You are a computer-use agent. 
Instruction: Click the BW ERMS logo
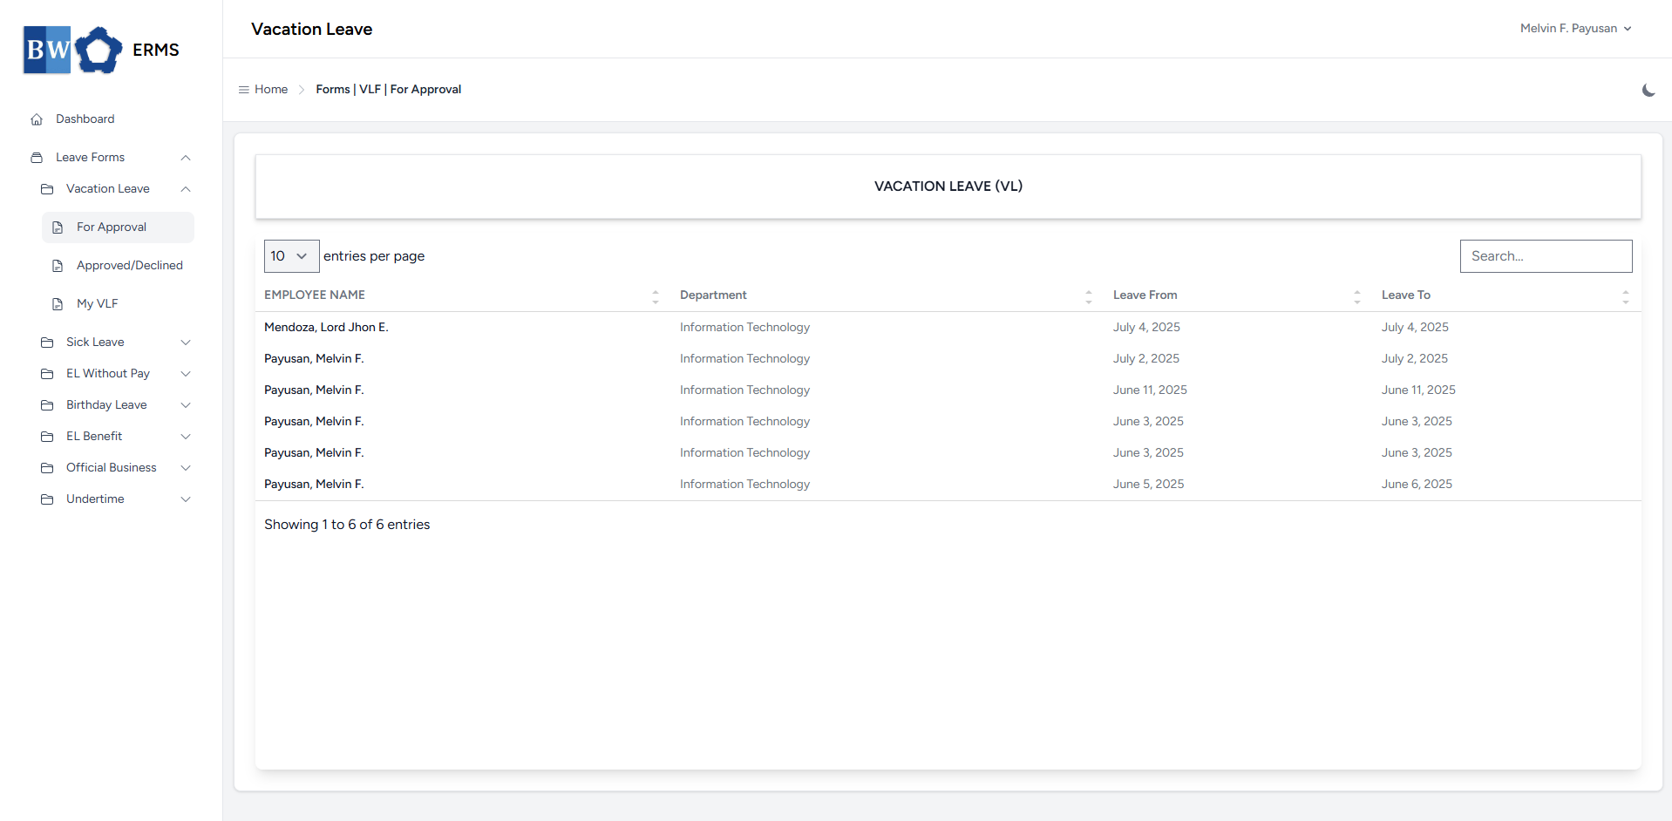(x=101, y=50)
